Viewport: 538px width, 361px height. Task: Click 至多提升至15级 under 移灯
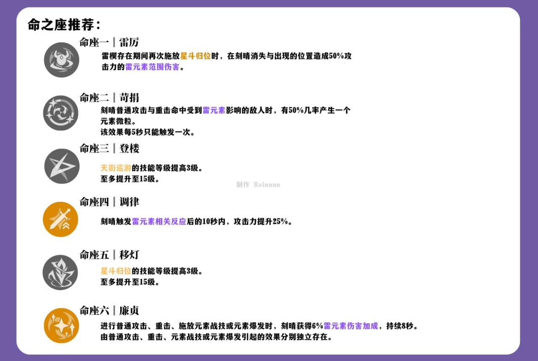tap(130, 282)
